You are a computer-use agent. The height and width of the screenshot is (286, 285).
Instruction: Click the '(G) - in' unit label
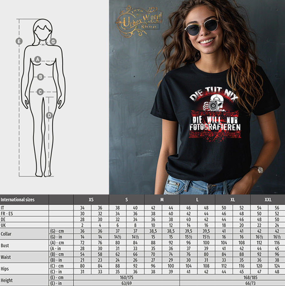tap(56, 237)
